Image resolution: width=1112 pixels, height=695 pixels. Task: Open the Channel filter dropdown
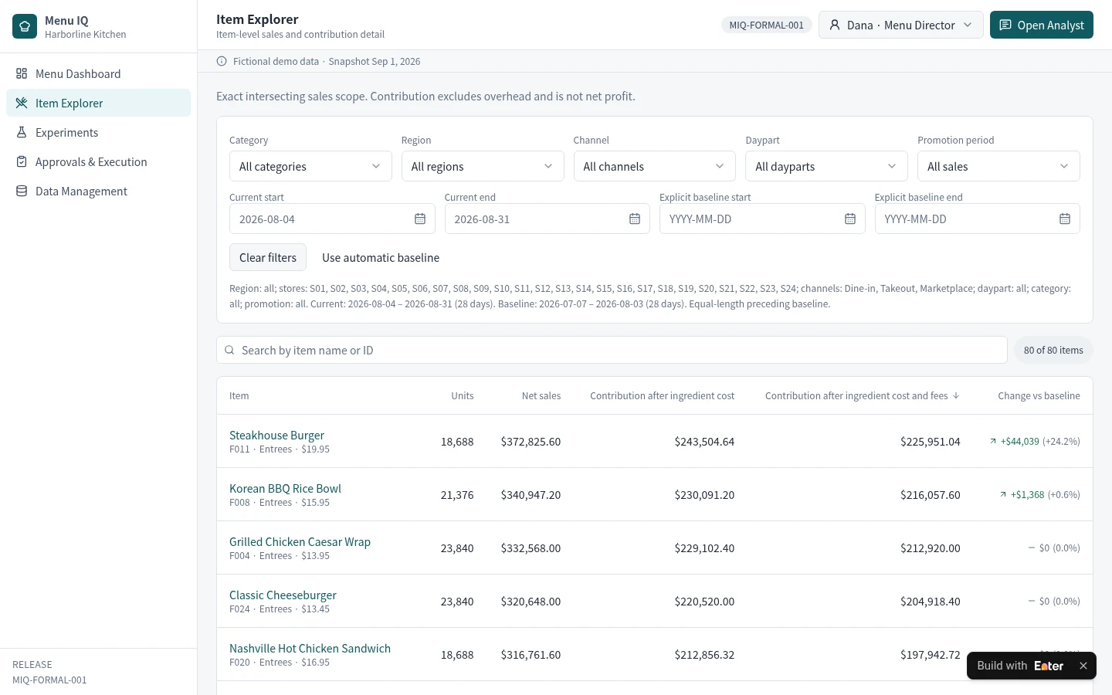pyautogui.click(x=654, y=166)
